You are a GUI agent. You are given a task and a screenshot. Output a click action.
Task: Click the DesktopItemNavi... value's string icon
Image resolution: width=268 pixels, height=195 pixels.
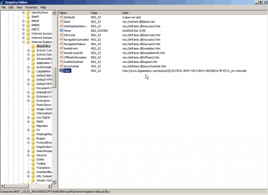[61, 26]
